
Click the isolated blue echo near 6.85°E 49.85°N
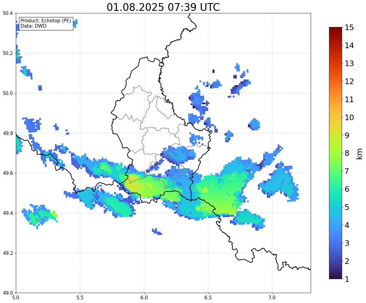click(254, 124)
